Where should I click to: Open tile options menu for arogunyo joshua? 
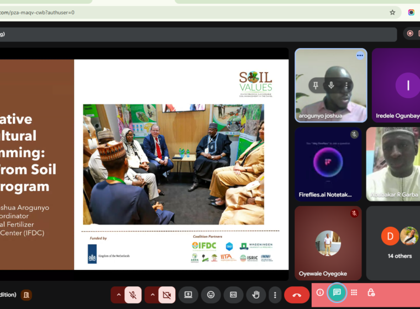tap(347, 85)
